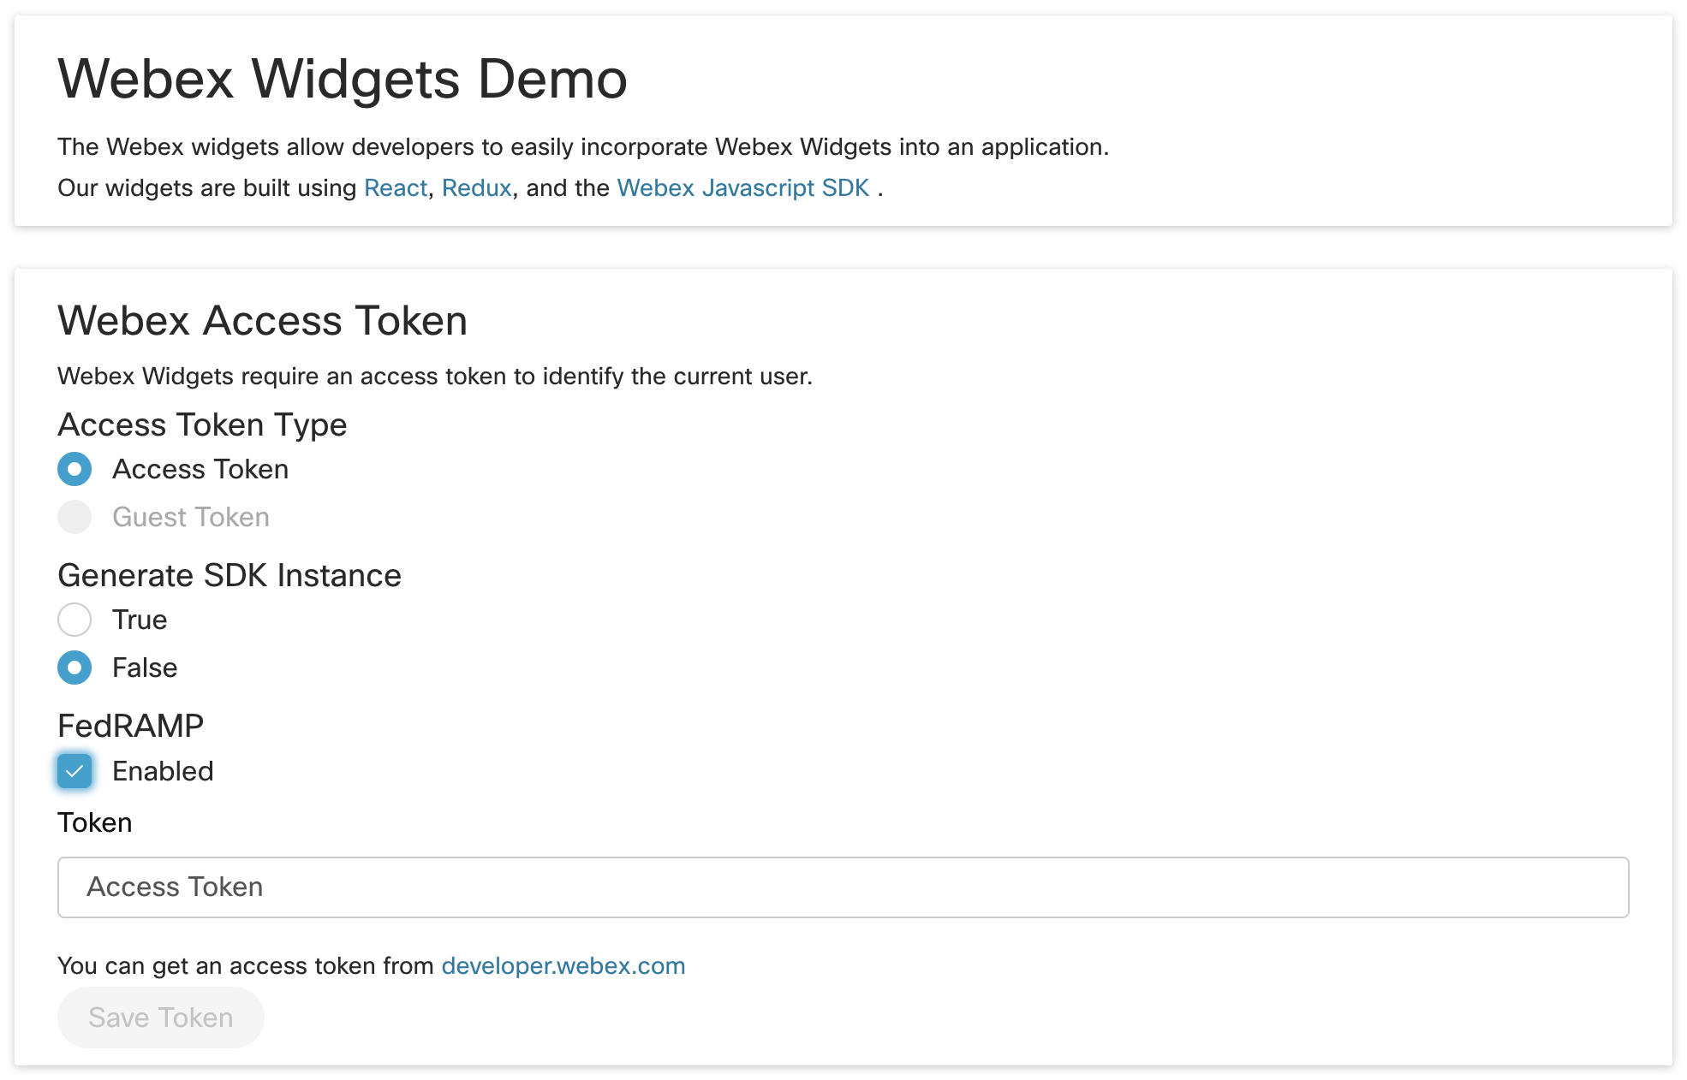Screen dimensions: 1687x1080
Task: Click the Webex Access Token heading
Action: coord(262,321)
